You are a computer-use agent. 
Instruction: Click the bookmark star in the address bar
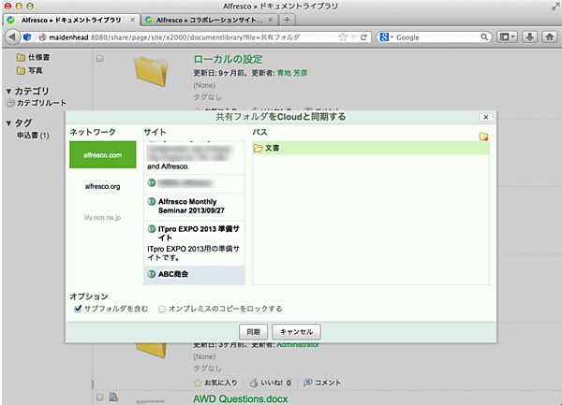[x=343, y=37]
